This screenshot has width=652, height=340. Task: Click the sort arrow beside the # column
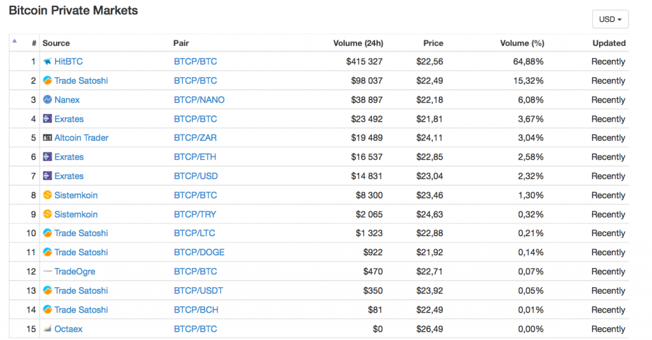tap(15, 41)
